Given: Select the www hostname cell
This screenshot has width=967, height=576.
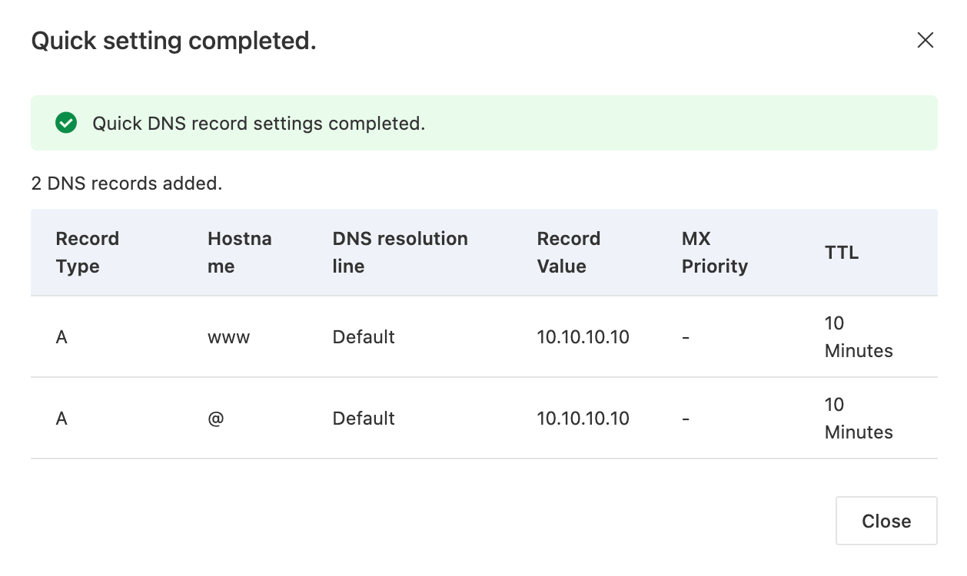Looking at the screenshot, I should click(x=228, y=337).
